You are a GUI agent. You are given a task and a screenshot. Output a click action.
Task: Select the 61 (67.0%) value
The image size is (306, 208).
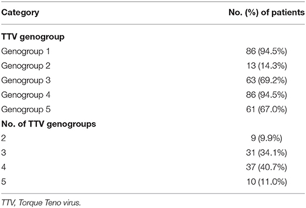click(x=266, y=110)
